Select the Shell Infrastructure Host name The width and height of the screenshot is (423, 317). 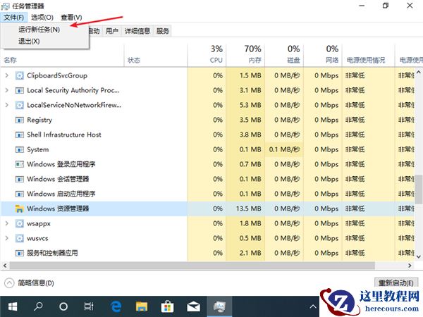(64, 135)
